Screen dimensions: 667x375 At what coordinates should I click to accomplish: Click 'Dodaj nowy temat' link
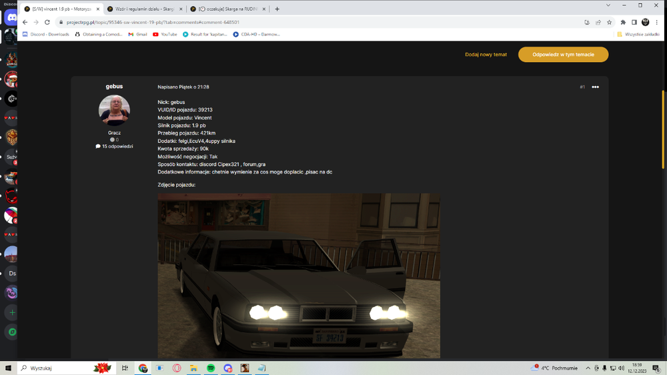pos(486,55)
